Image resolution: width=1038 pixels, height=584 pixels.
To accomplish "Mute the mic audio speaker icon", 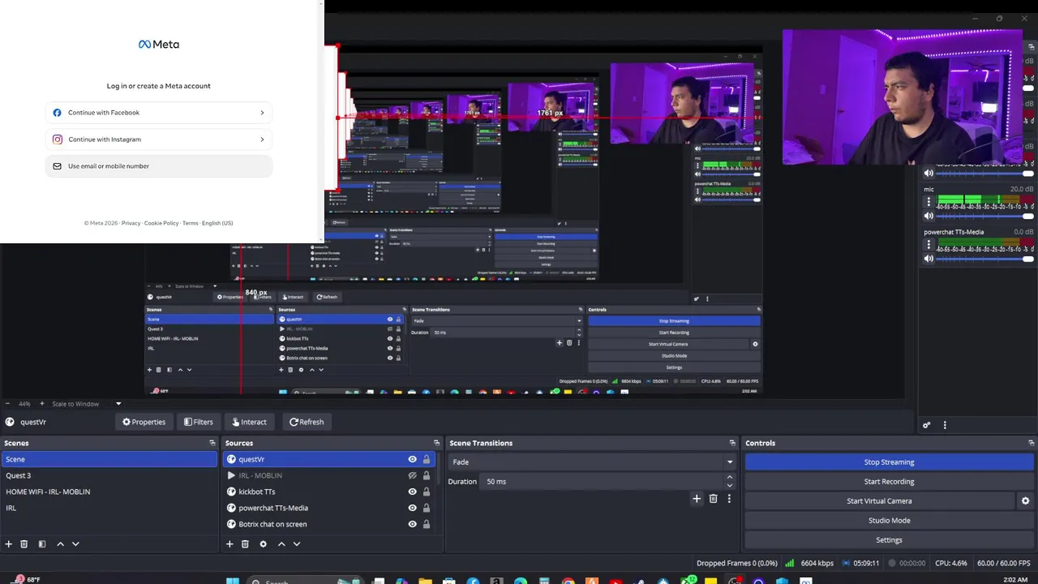I will click(929, 216).
